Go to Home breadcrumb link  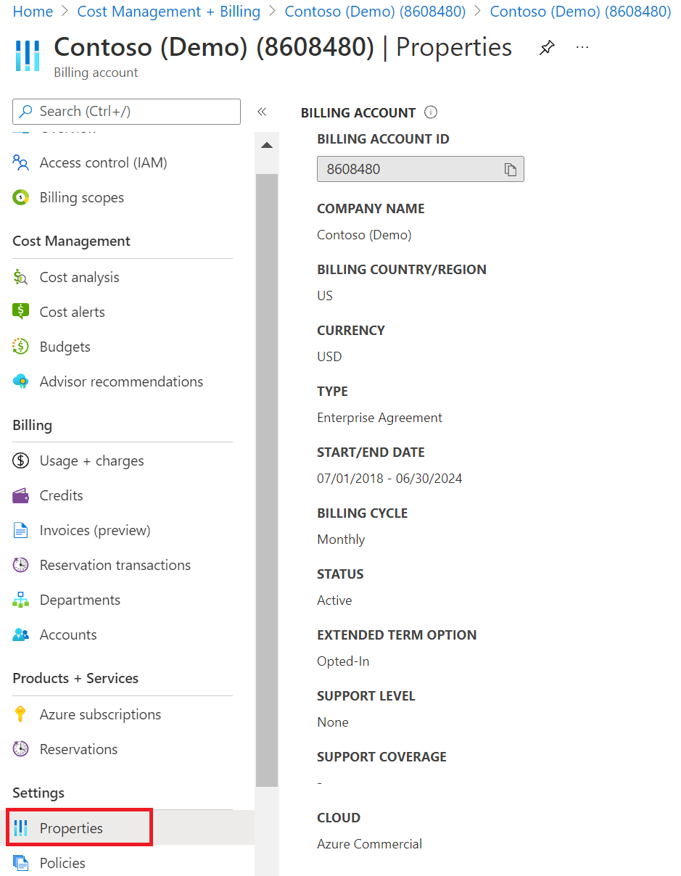pyautogui.click(x=33, y=12)
